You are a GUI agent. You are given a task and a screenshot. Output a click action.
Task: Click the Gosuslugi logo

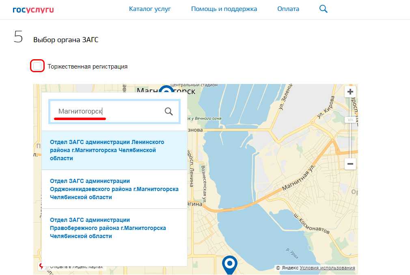coord(33,9)
